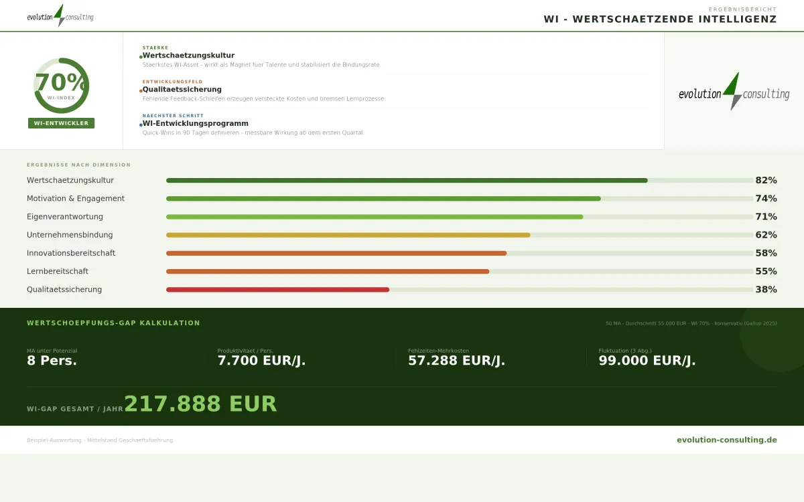Click the red Qualitaetssicherung progress bar
This screenshot has width=804, height=502.
[460, 289]
